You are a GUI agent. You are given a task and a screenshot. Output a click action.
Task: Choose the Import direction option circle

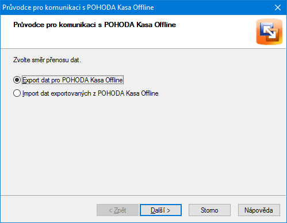pyautogui.click(x=17, y=93)
